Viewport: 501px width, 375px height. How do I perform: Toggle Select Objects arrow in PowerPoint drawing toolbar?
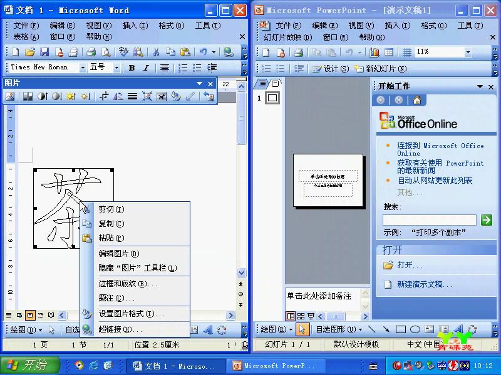pyautogui.click(x=302, y=329)
